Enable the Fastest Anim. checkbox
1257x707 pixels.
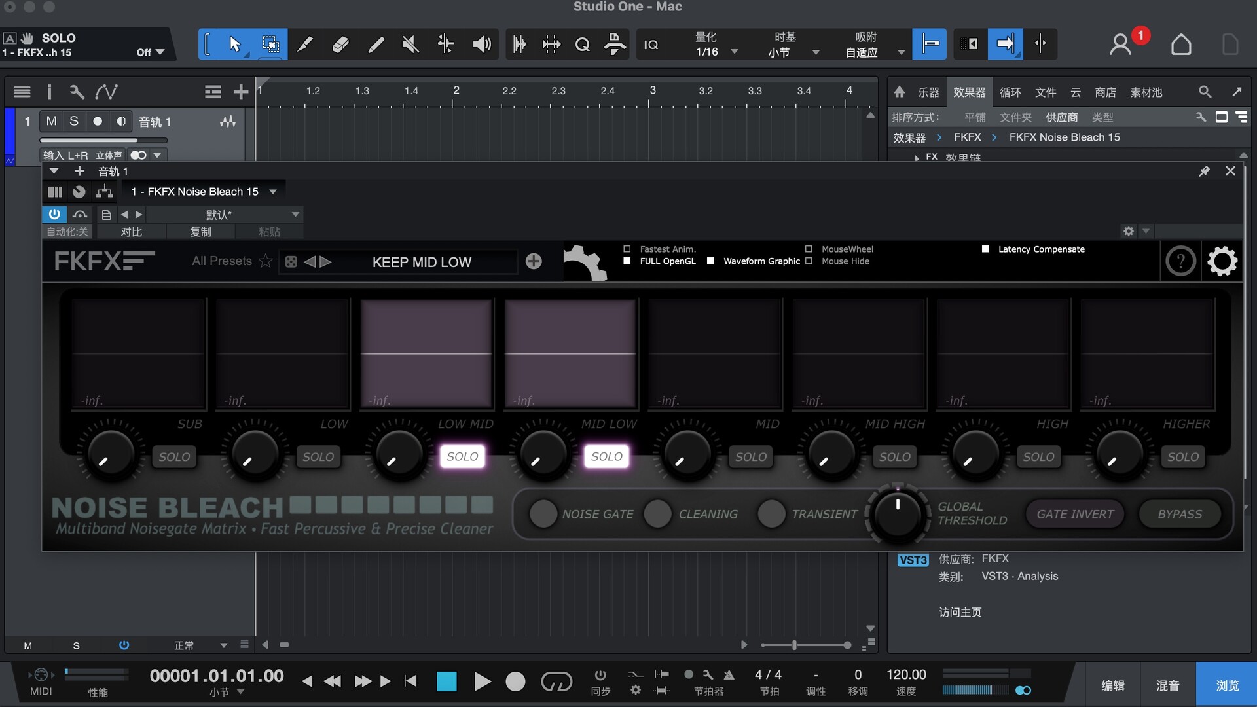627,249
